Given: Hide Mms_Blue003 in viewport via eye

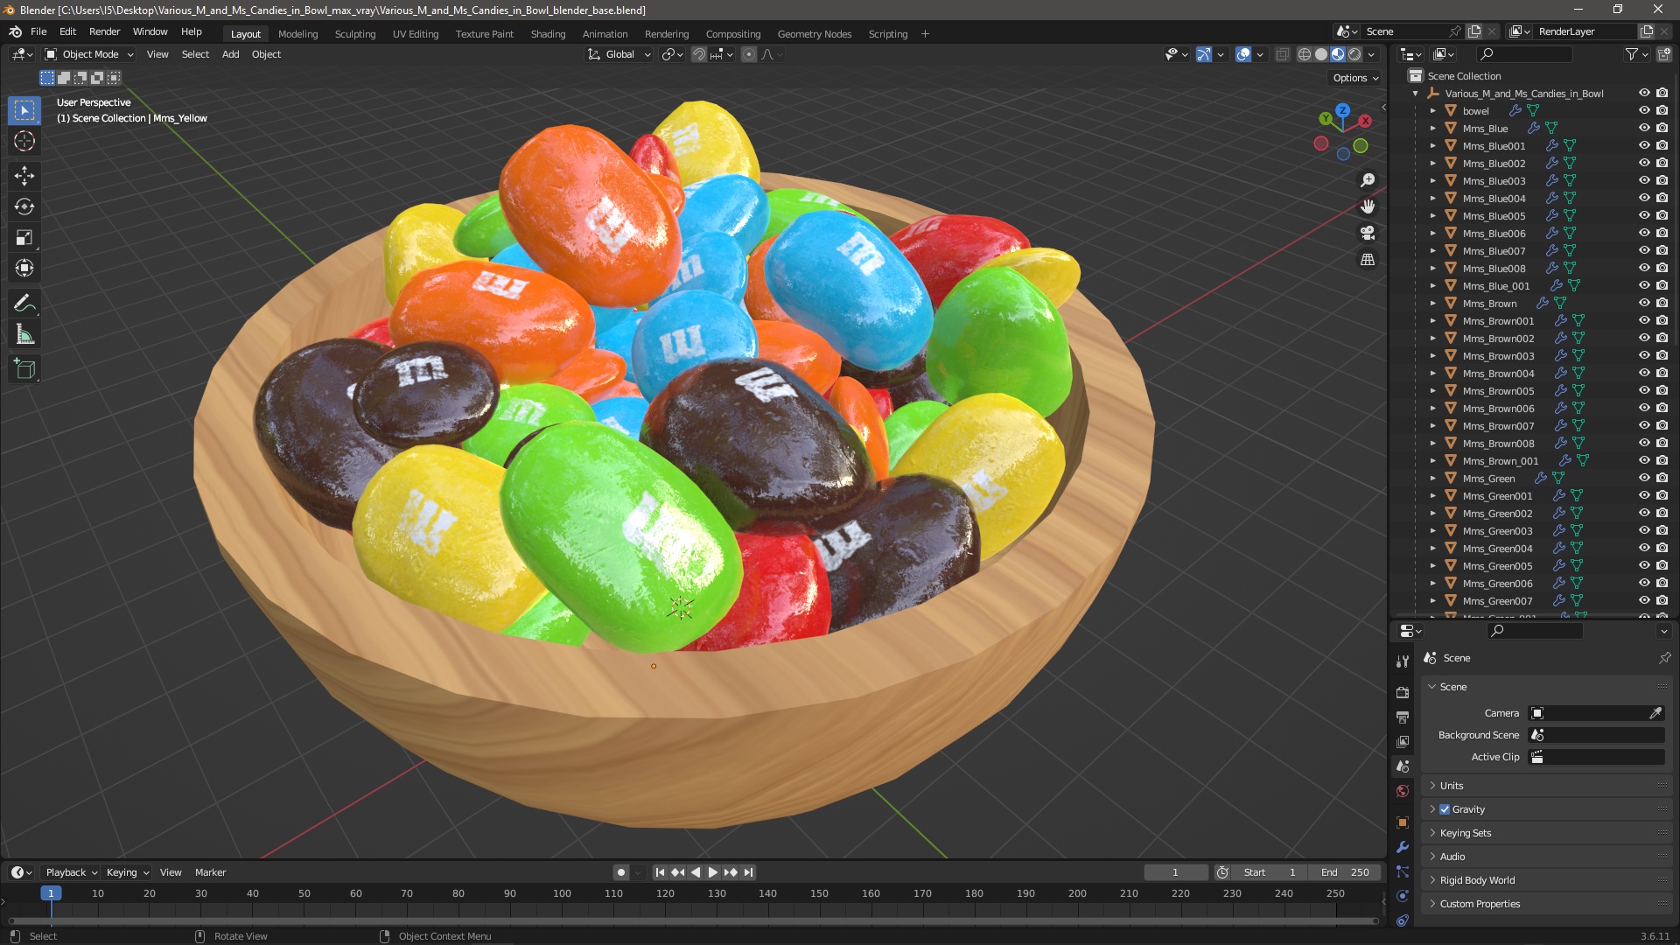Looking at the screenshot, I should [1644, 180].
